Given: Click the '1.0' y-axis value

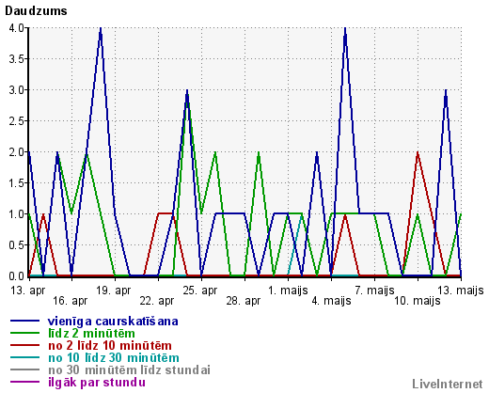Looking at the screenshot, I should click(16, 214).
